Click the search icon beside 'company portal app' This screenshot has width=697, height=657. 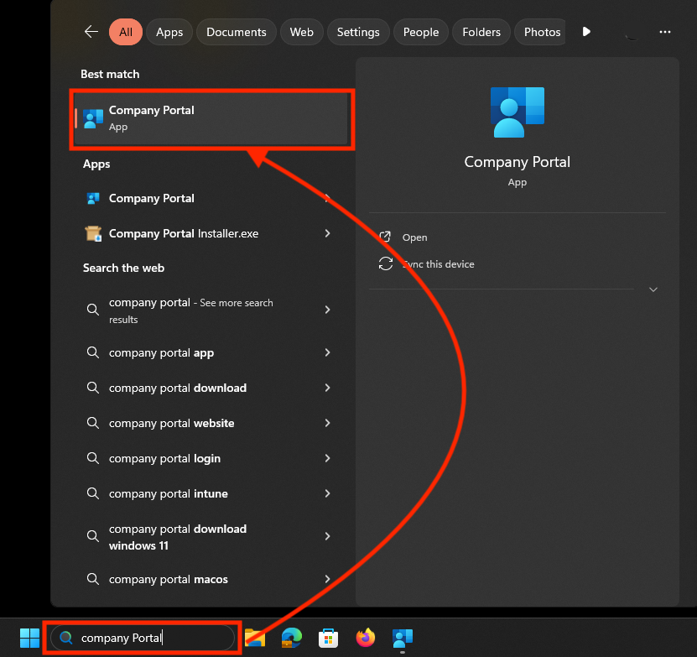[93, 352]
